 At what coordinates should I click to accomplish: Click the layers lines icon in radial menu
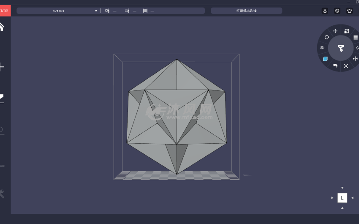tap(355, 37)
